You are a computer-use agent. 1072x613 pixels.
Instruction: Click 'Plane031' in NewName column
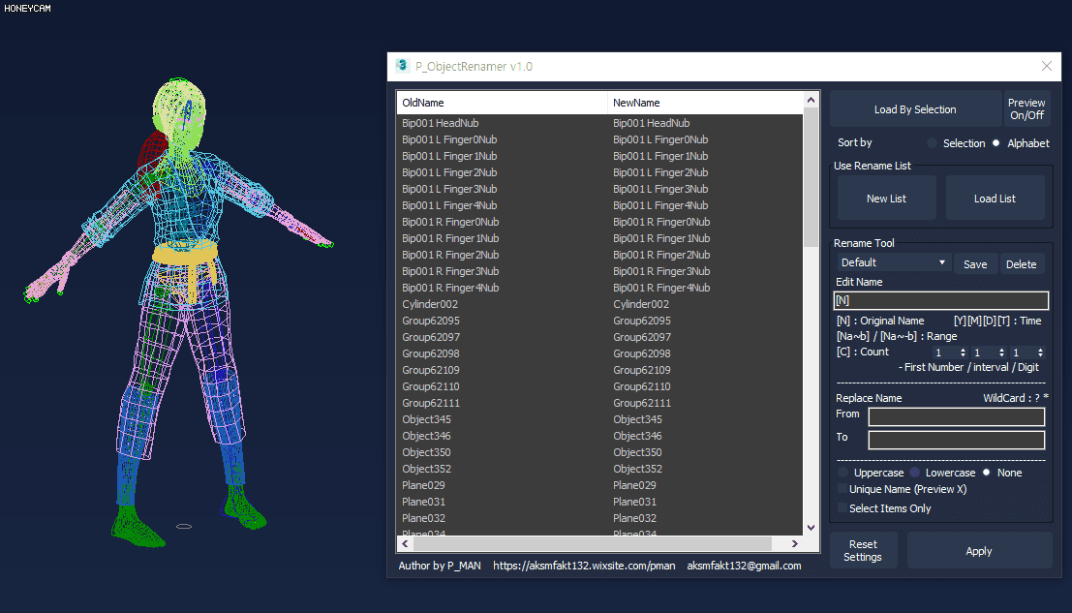pyautogui.click(x=634, y=502)
